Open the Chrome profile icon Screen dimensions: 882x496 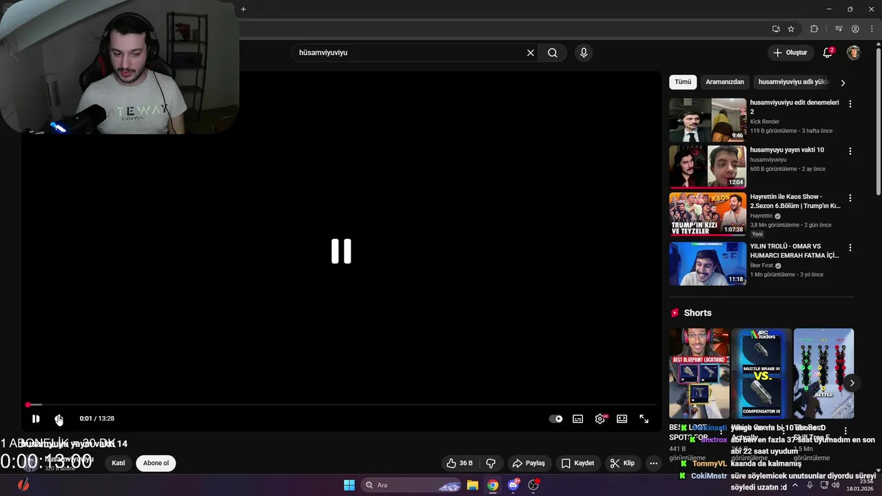tap(855, 29)
